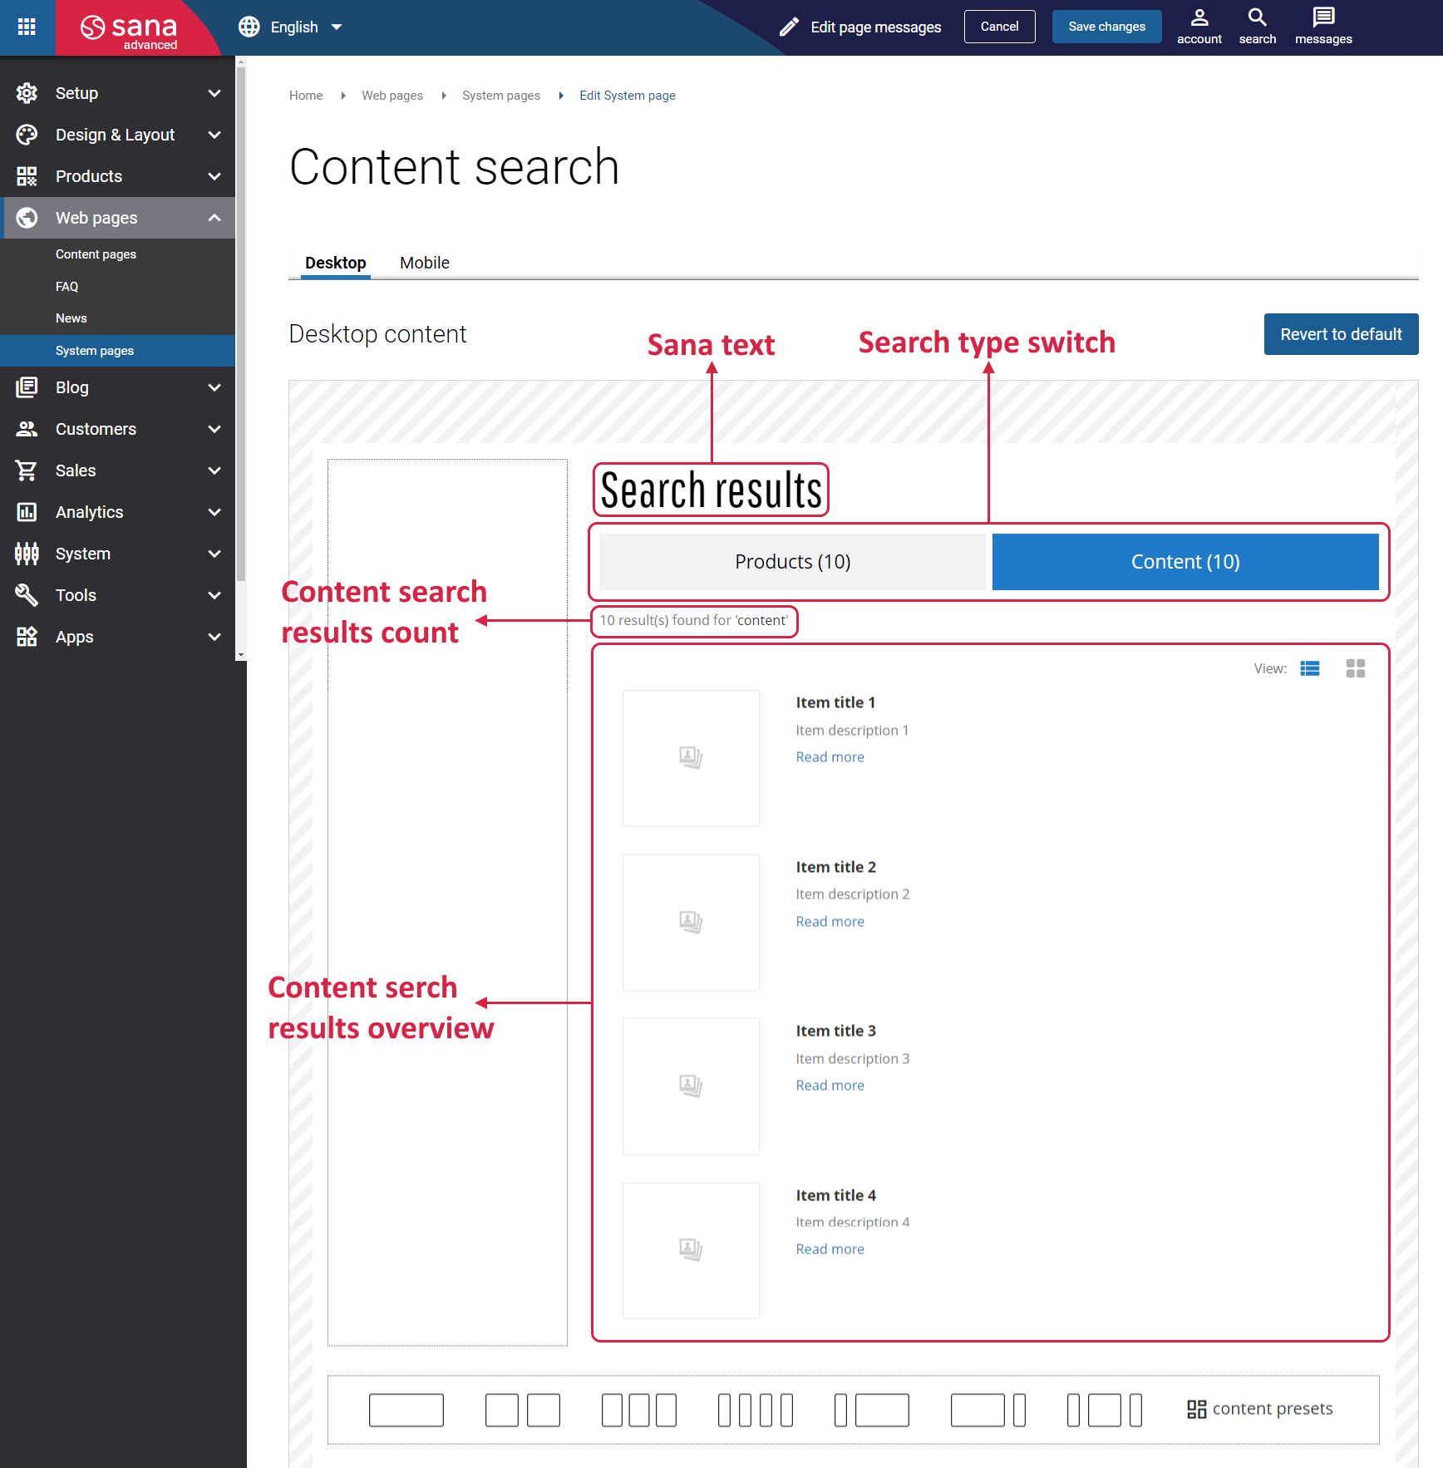Image resolution: width=1443 pixels, height=1468 pixels.
Task: Click the Tools wrench icon
Action: click(x=26, y=594)
